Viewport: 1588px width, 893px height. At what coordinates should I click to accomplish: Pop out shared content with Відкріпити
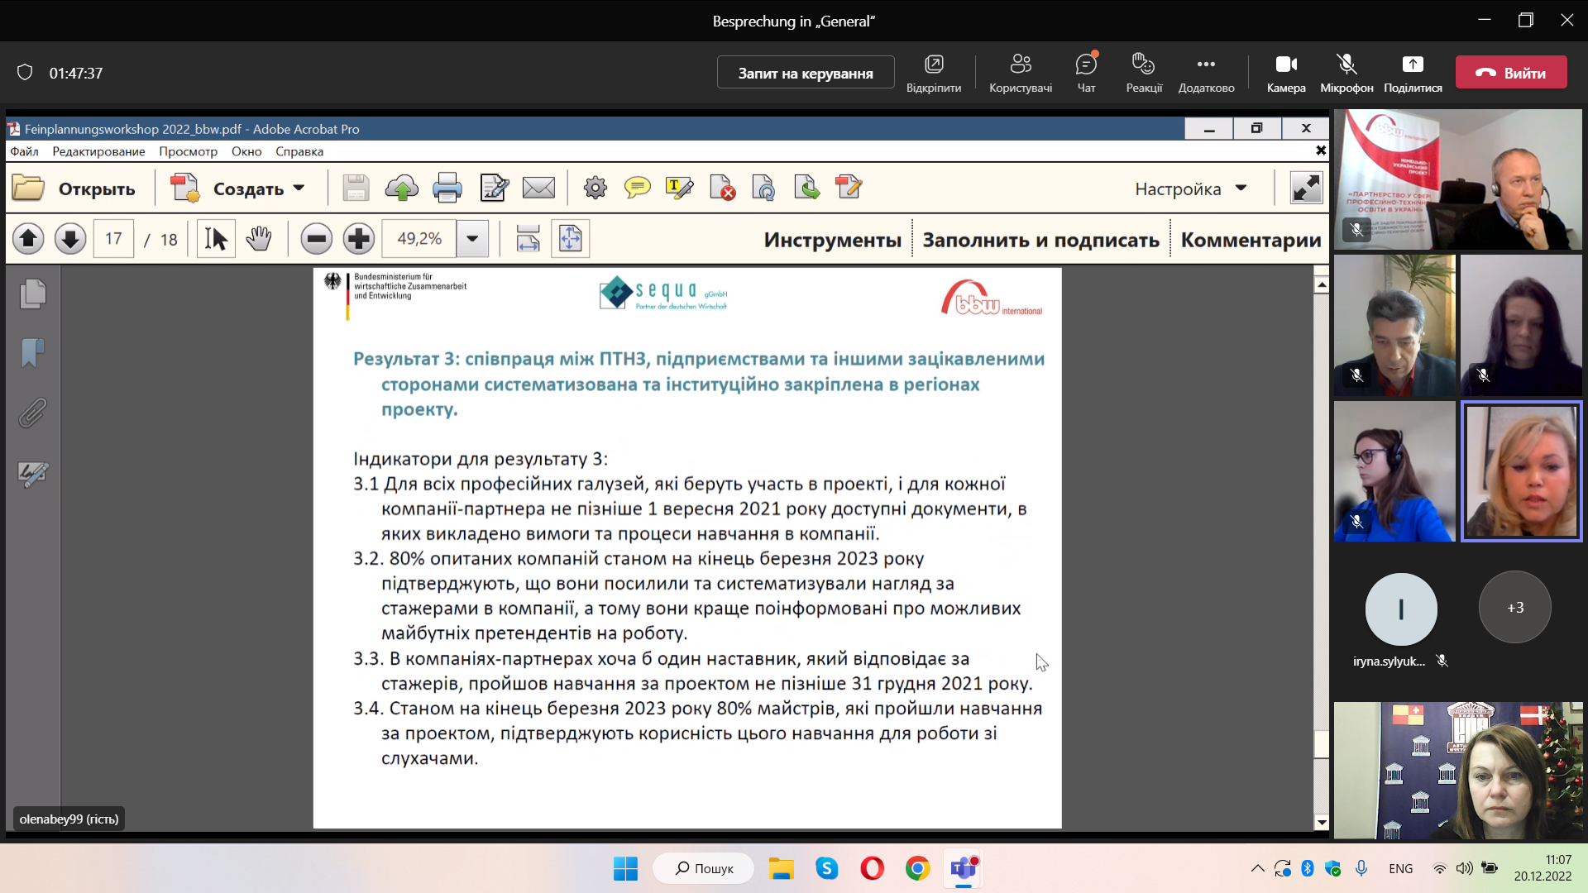click(934, 73)
